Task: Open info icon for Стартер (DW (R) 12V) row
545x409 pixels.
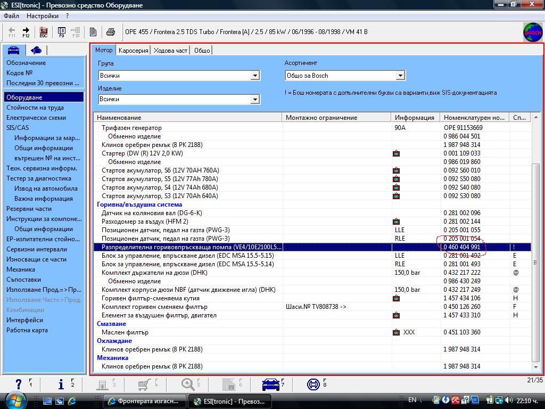Action: (x=396, y=153)
